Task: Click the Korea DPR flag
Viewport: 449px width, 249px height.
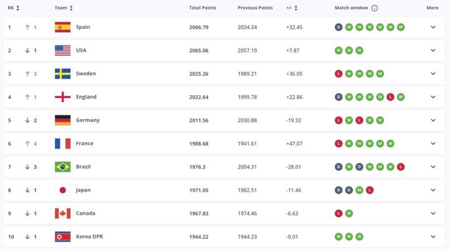Action: (62, 237)
